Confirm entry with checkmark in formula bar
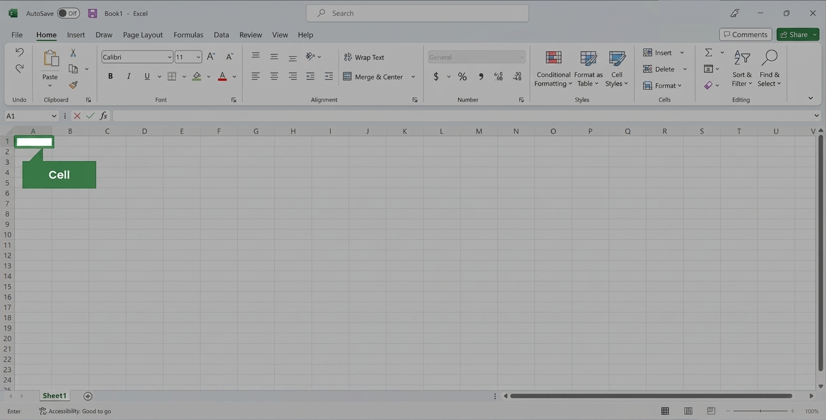 click(x=90, y=116)
